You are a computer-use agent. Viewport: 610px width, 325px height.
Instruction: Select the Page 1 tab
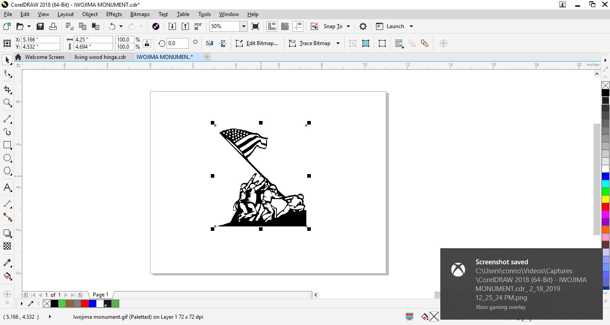[100, 295]
